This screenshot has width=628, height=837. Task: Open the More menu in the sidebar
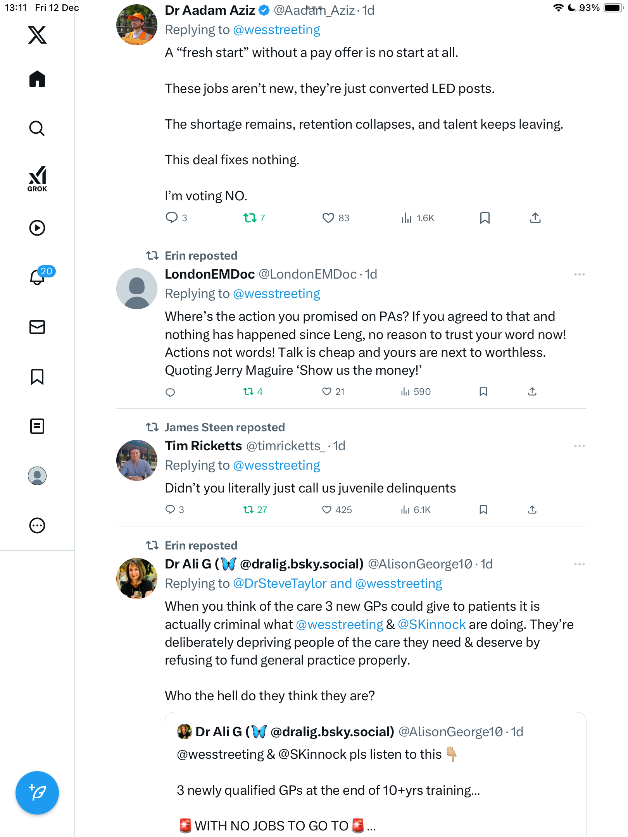tap(37, 525)
